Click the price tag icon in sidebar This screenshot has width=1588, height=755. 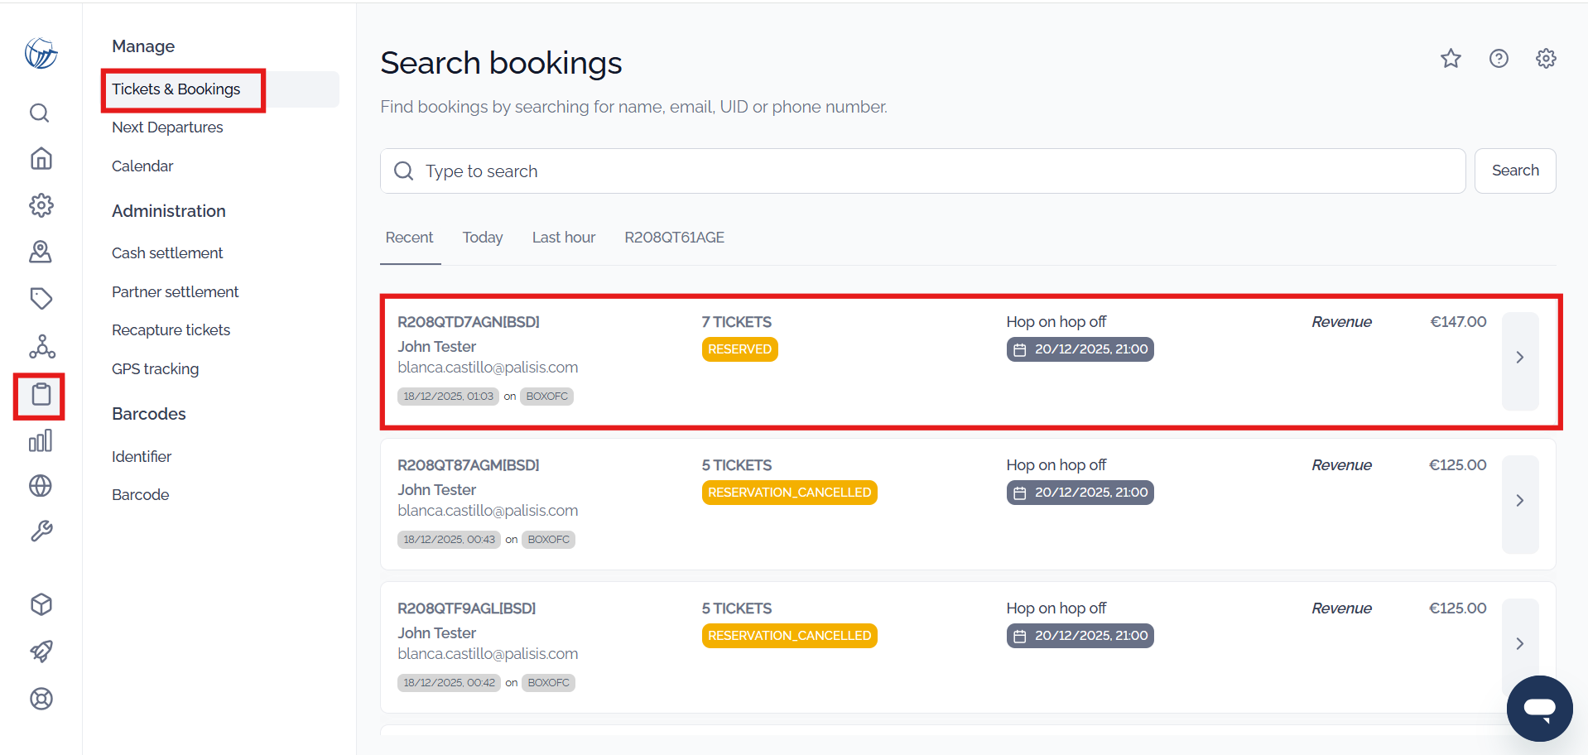(41, 298)
